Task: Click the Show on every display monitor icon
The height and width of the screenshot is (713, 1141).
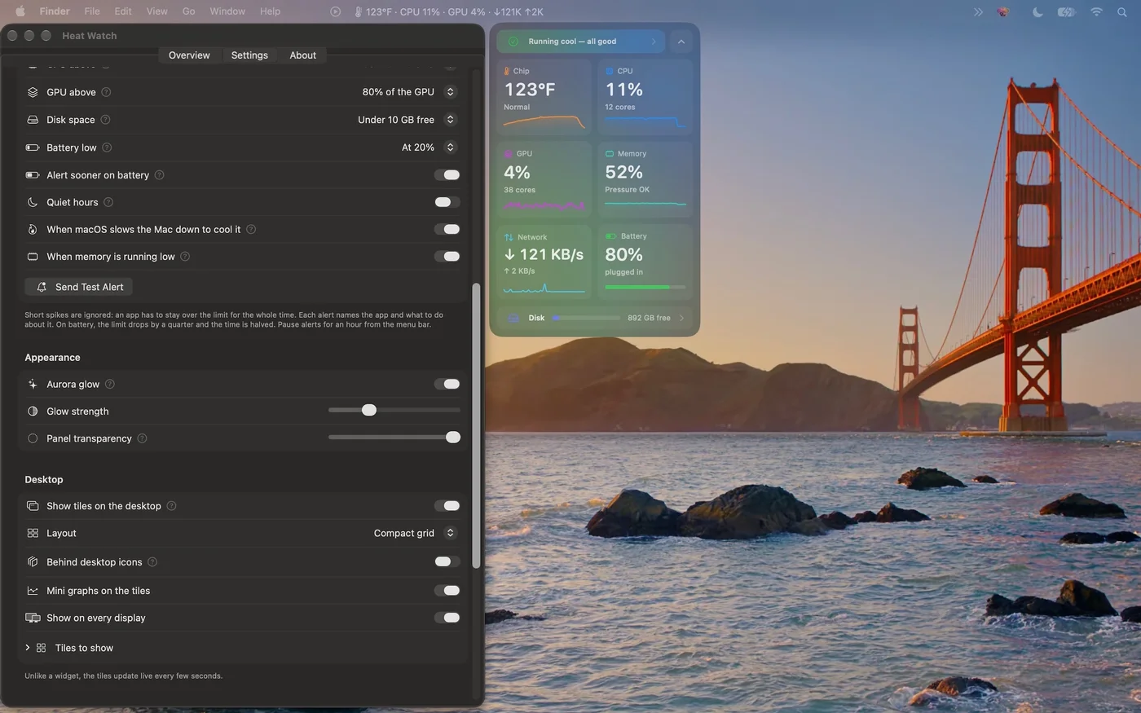Action: tap(33, 618)
